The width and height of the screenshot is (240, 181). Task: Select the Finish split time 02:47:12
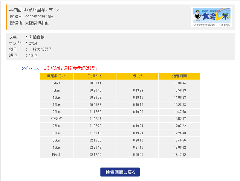click(96, 155)
